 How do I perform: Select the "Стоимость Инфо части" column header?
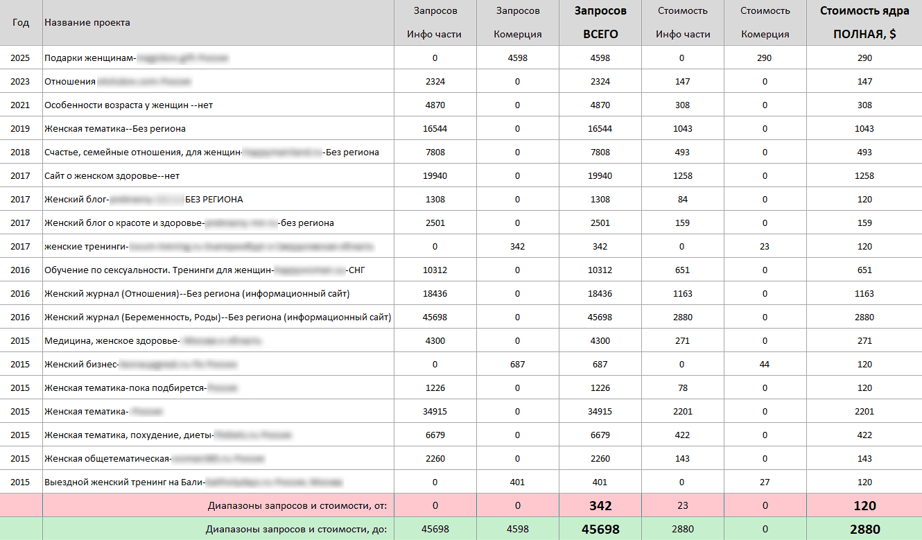click(683, 22)
